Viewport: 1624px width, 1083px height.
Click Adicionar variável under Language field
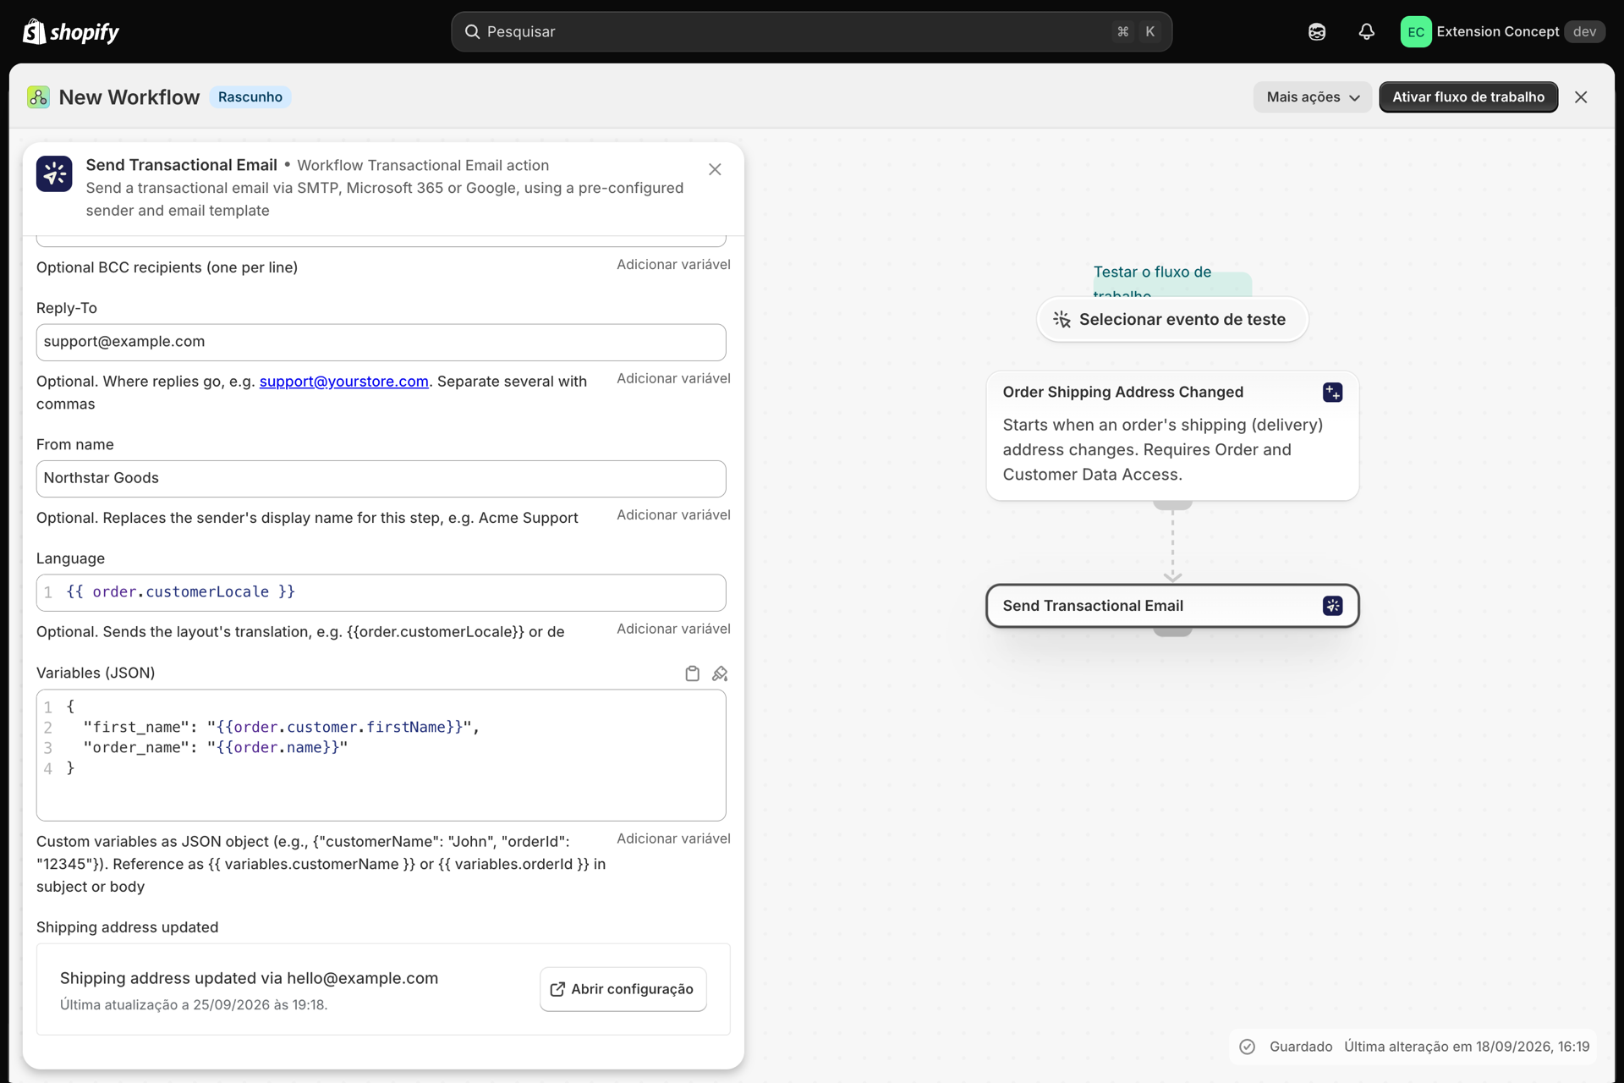coord(673,629)
